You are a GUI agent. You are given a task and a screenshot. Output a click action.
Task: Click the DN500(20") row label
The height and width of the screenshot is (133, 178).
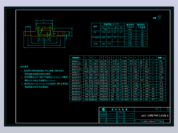77,100
